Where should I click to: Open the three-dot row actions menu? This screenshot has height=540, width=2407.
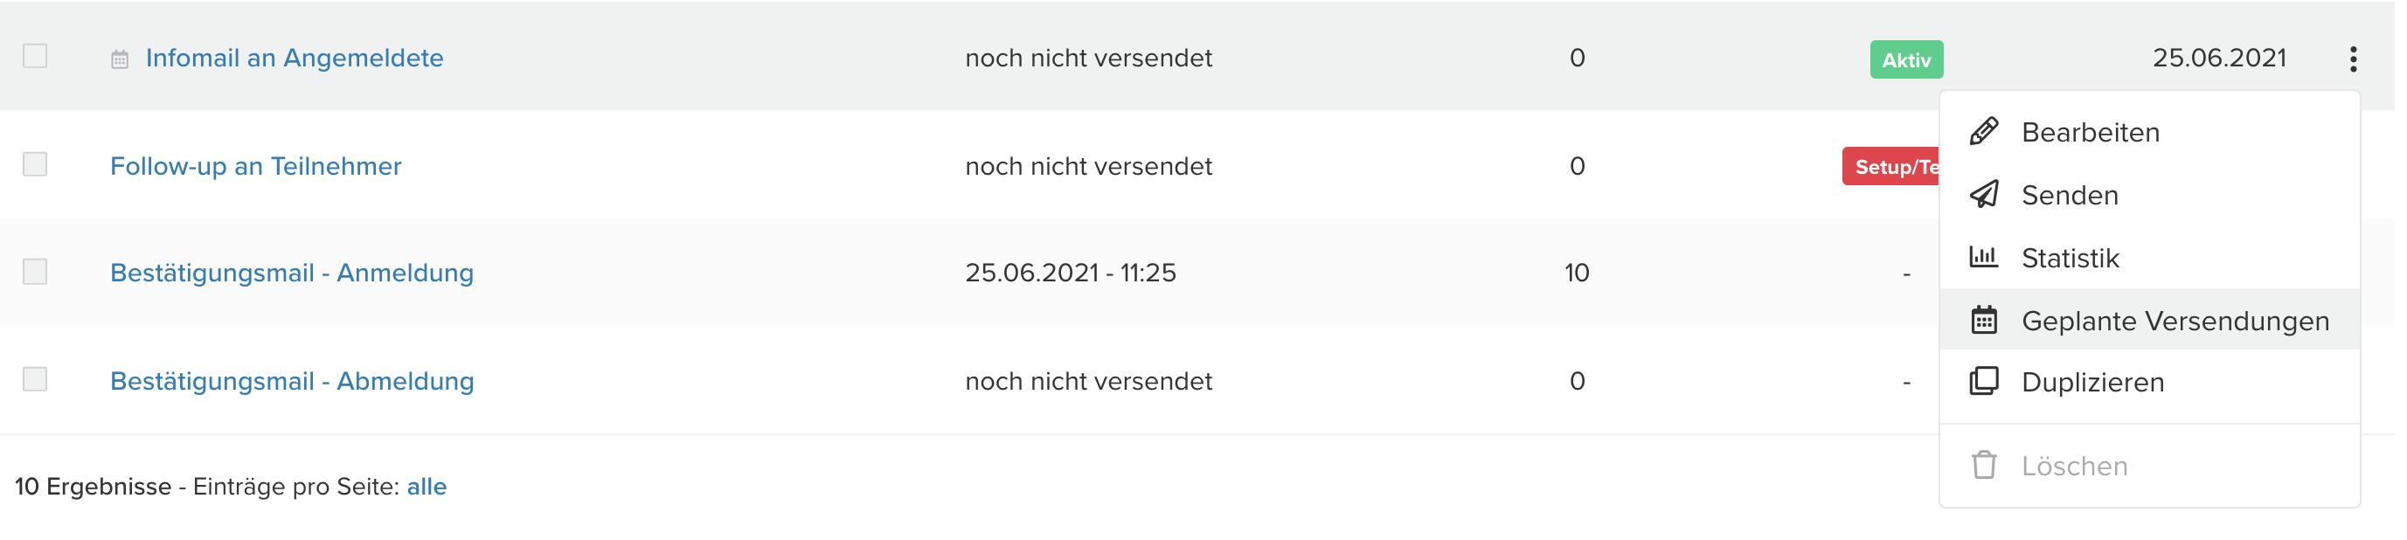[x=2353, y=59]
